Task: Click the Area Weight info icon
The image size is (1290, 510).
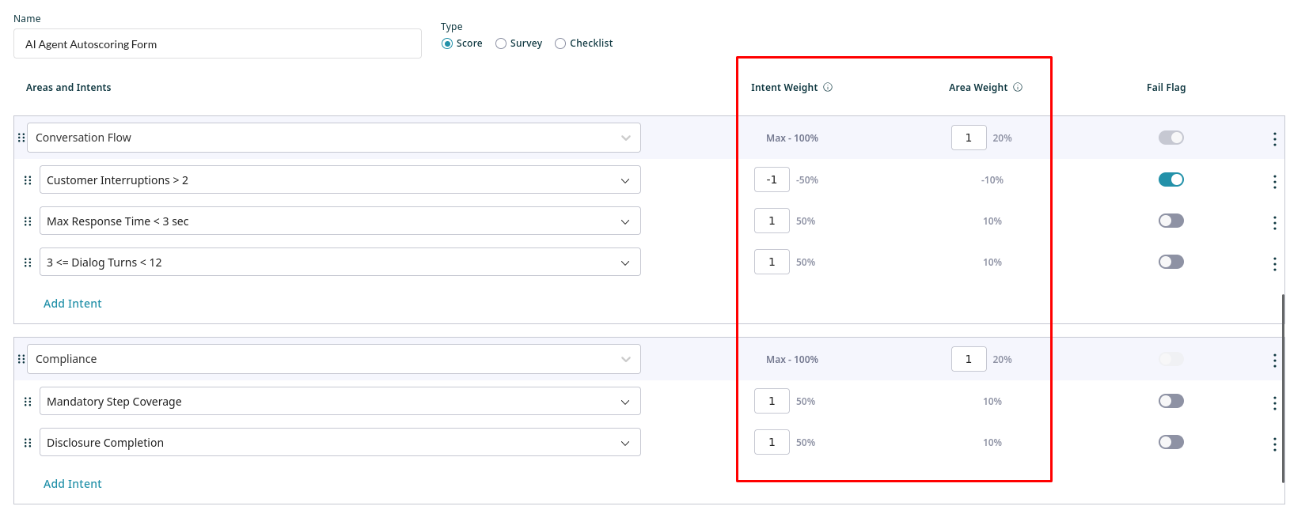Action: [x=1018, y=88]
